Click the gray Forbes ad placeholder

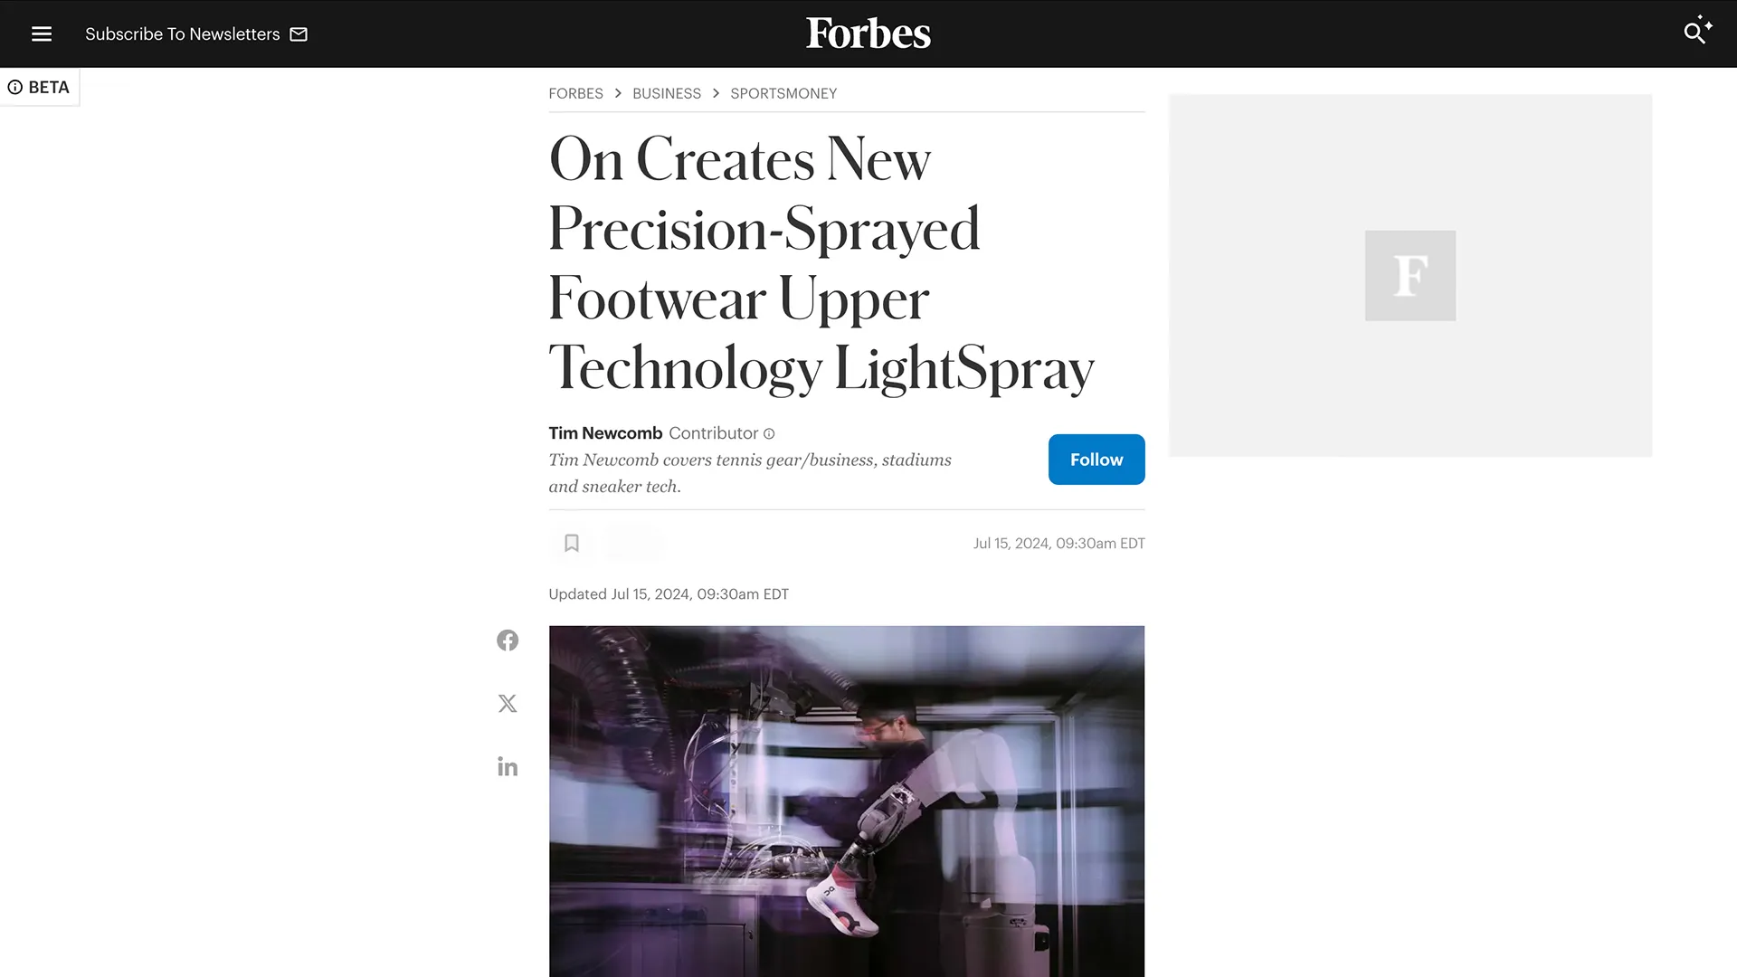pos(1410,275)
